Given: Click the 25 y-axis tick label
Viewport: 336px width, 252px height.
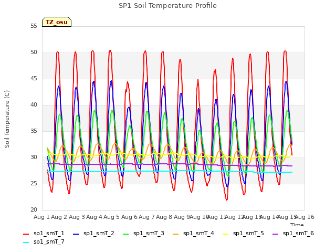Looking at the screenshot, I should pos(34,184).
